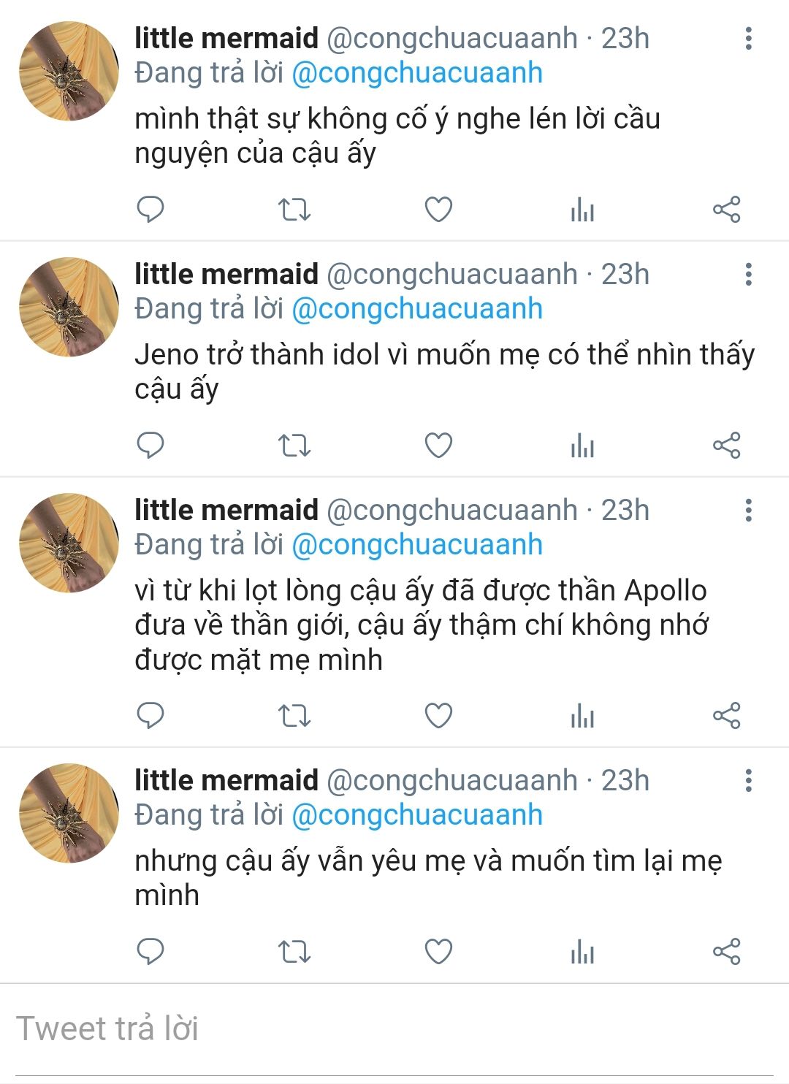
Task: View analytics for the first tweet about lời cầu nguyện
Action: pyautogui.click(x=582, y=209)
